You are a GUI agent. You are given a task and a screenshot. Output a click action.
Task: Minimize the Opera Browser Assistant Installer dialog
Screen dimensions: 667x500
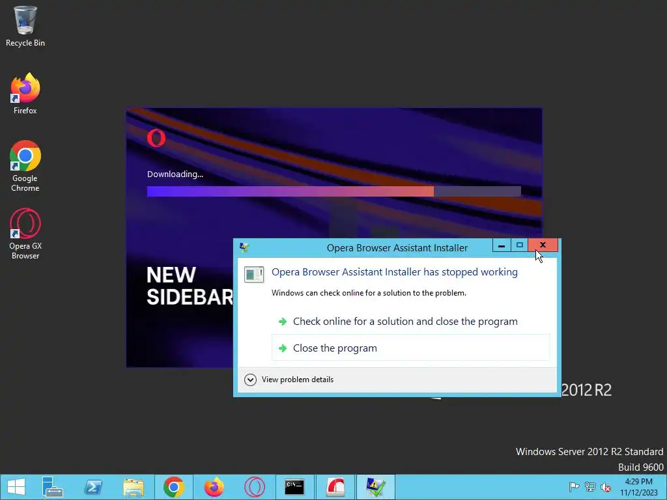click(x=502, y=245)
